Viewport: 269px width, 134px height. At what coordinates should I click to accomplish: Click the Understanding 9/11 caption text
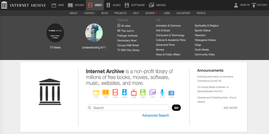[94, 48]
